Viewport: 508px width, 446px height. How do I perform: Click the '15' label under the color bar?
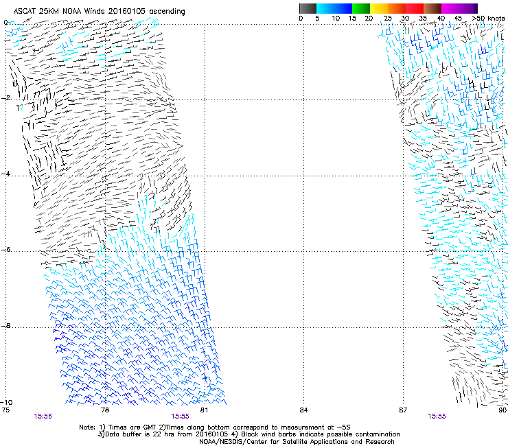pyautogui.click(x=352, y=19)
